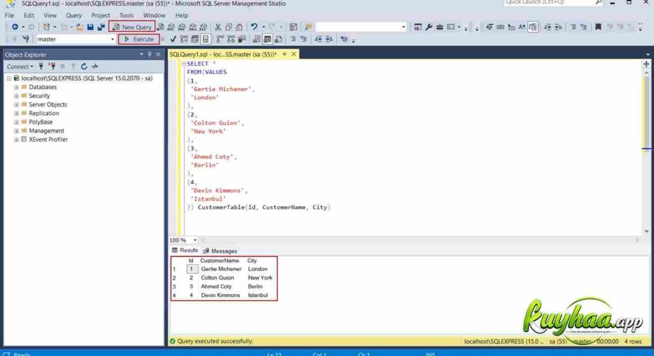
Task: Comment out the selected lines
Action: [x=293, y=39]
